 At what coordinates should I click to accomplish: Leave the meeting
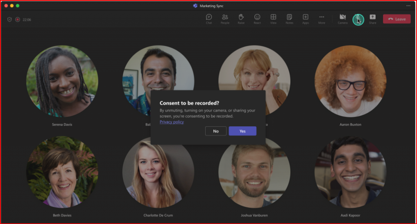397,19
